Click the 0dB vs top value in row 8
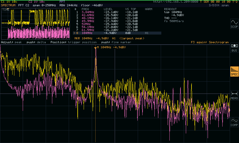The width and height of the screenshot is (239, 143). point(128,33)
